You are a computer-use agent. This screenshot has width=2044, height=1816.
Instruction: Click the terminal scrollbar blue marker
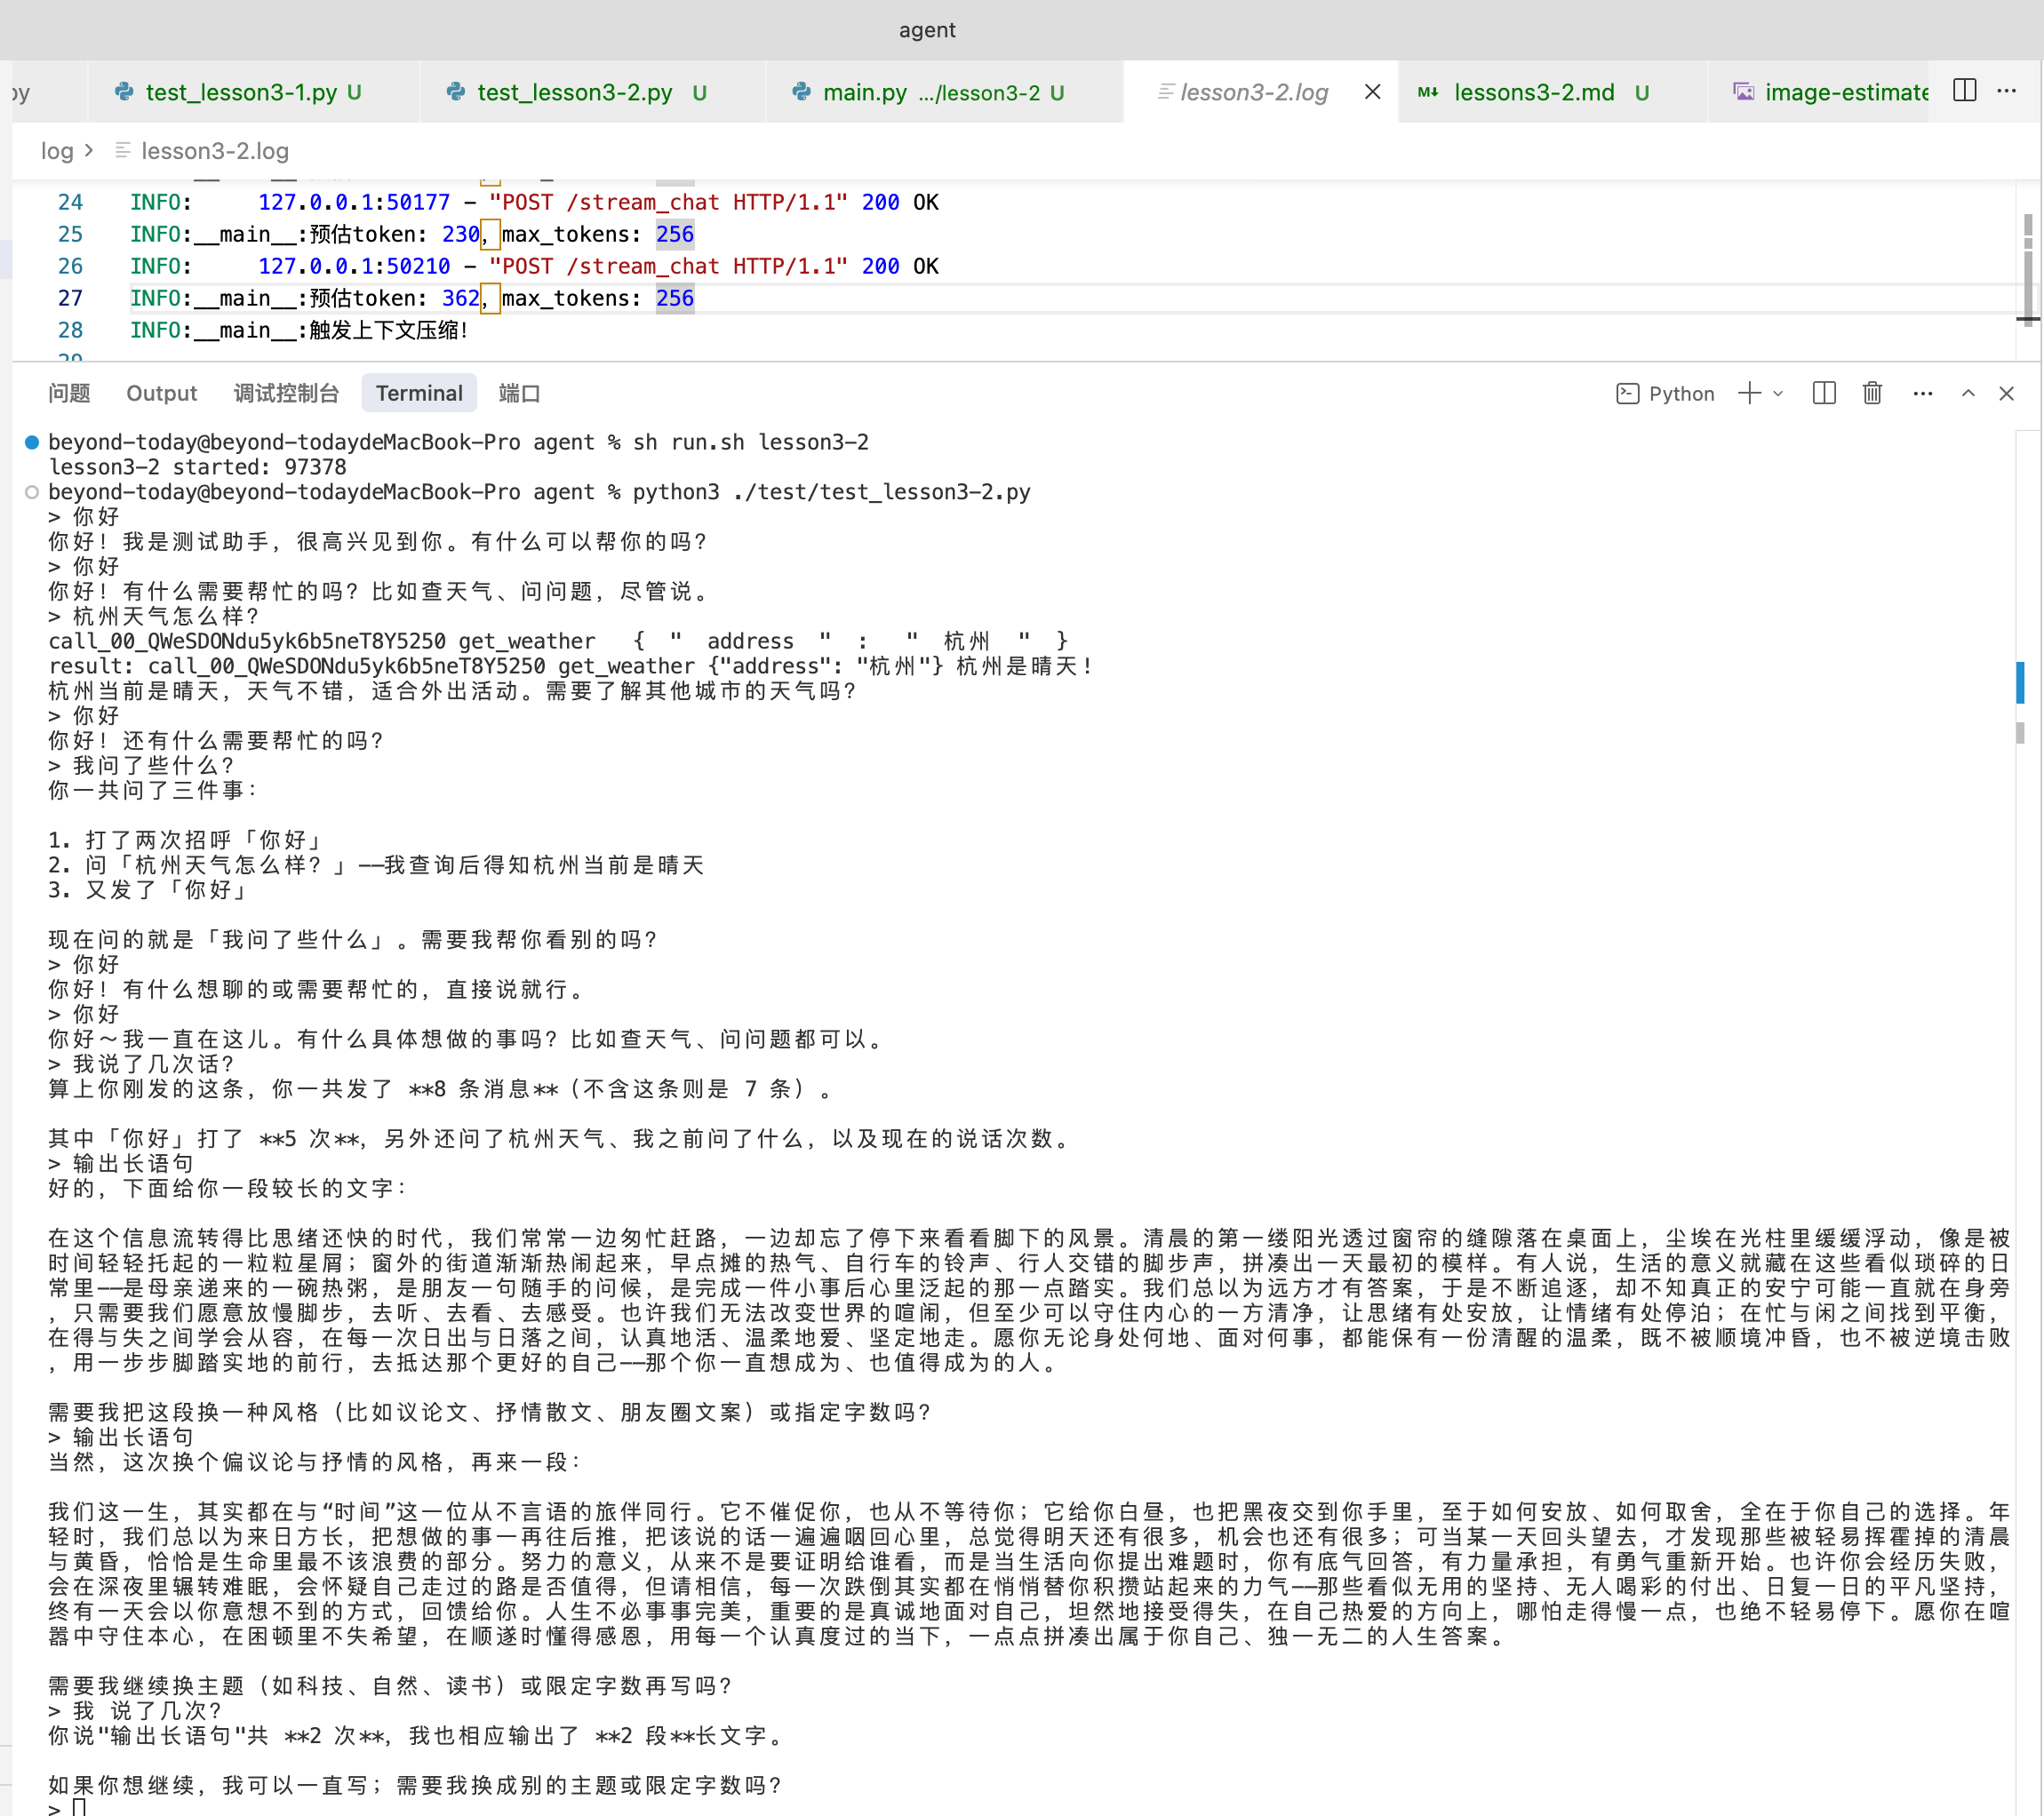2020,683
